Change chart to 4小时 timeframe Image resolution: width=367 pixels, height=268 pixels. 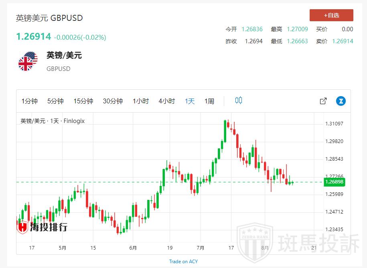tap(166, 101)
